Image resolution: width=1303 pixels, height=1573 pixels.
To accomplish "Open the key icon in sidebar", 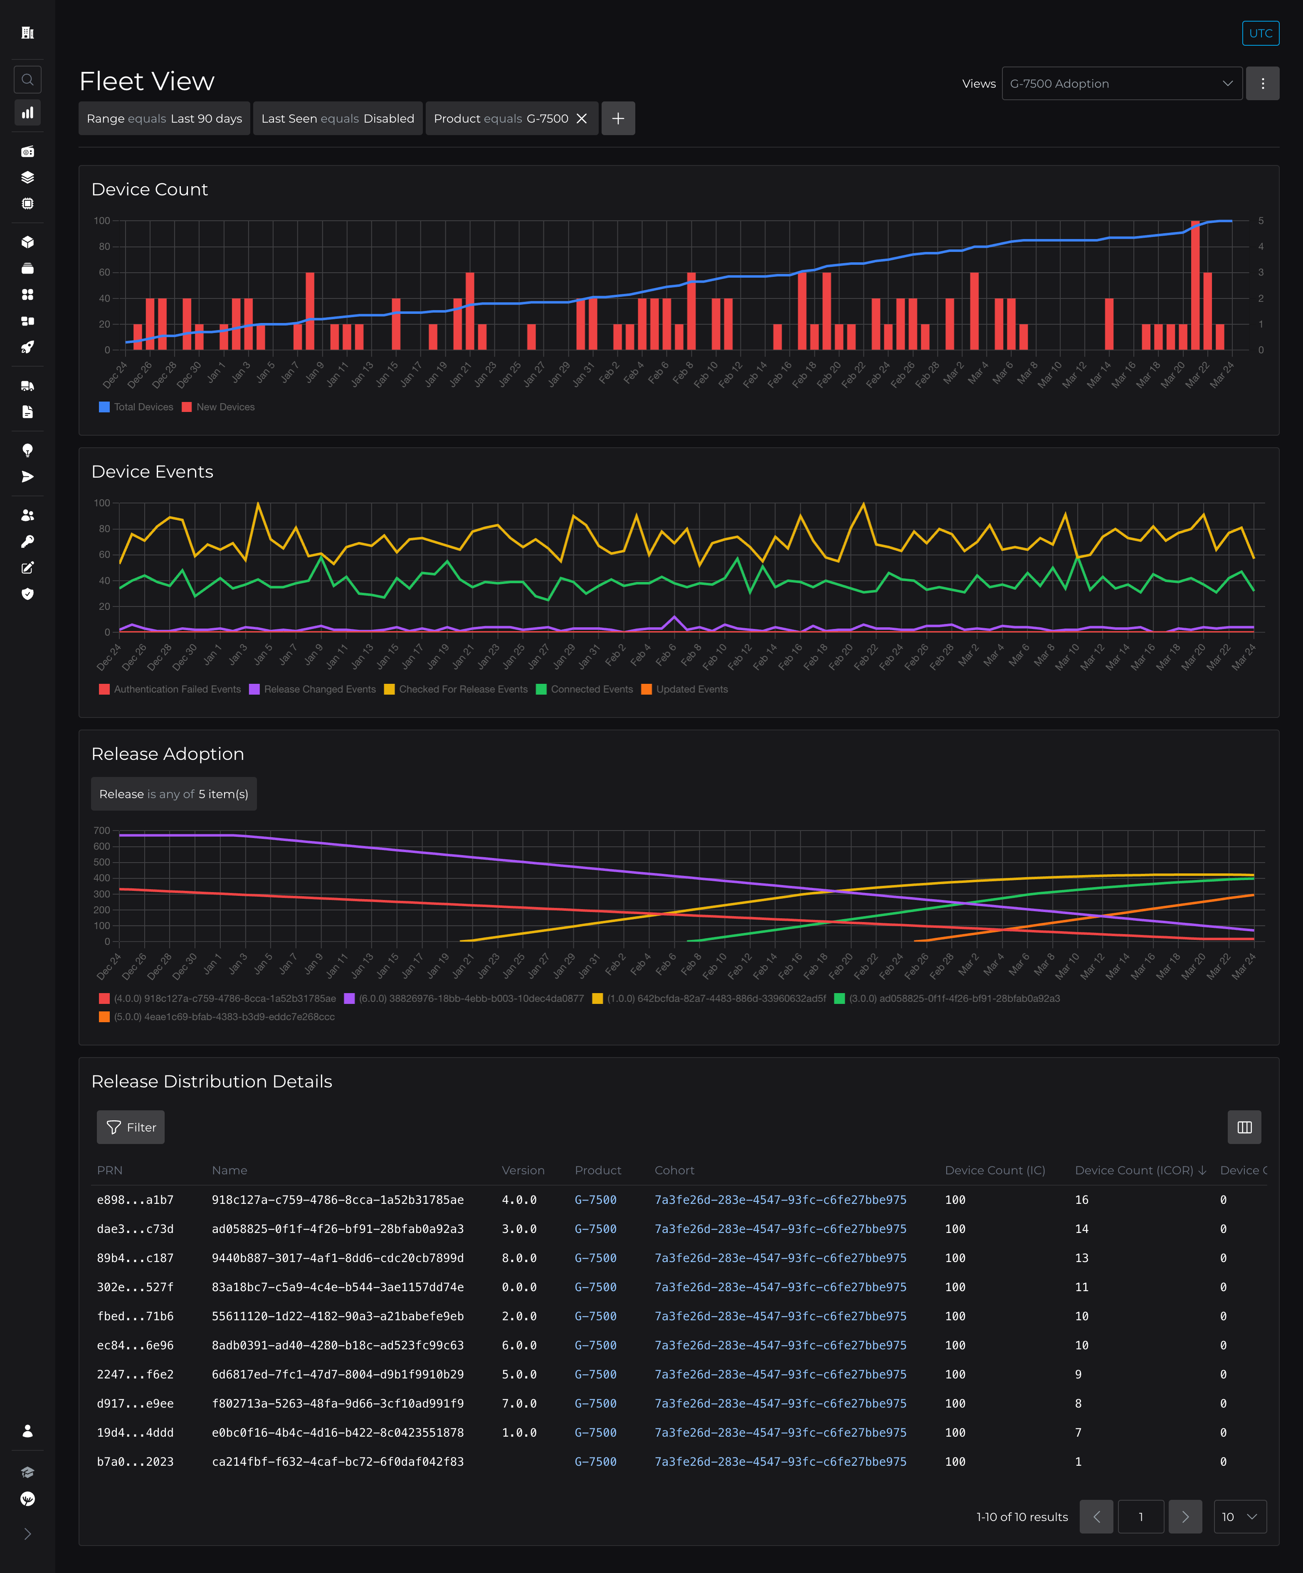I will (28, 542).
